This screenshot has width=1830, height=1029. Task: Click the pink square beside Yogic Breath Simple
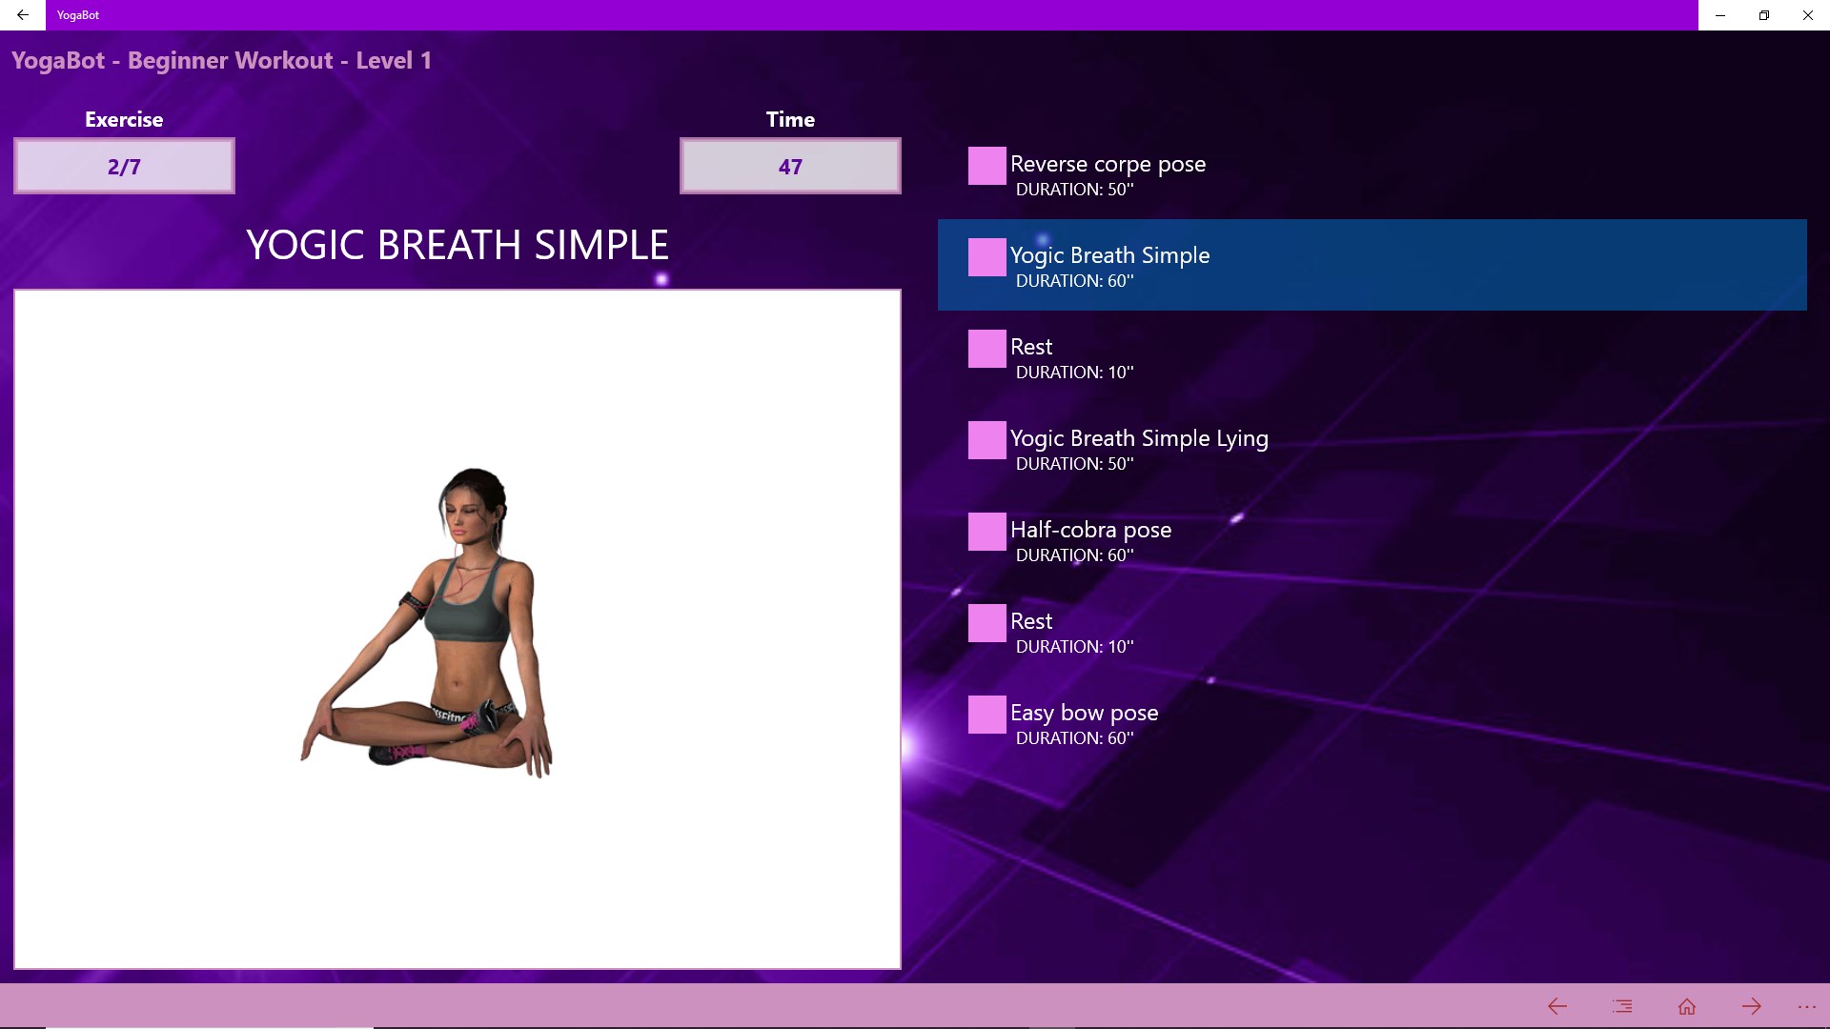pyautogui.click(x=986, y=257)
